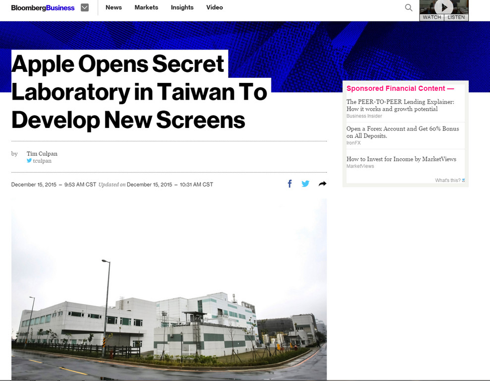This screenshot has width=490, height=381.
Task: Play the live video thumbnail
Action: click(x=444, y=7)
